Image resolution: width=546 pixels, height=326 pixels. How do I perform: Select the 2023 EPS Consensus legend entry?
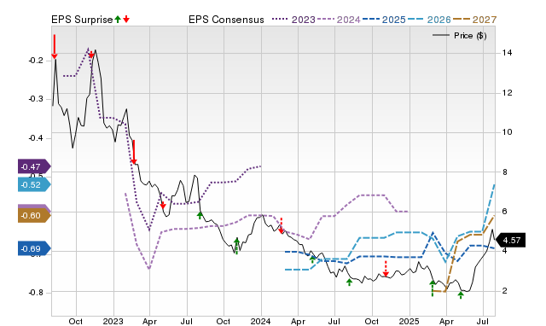(293, 20)
